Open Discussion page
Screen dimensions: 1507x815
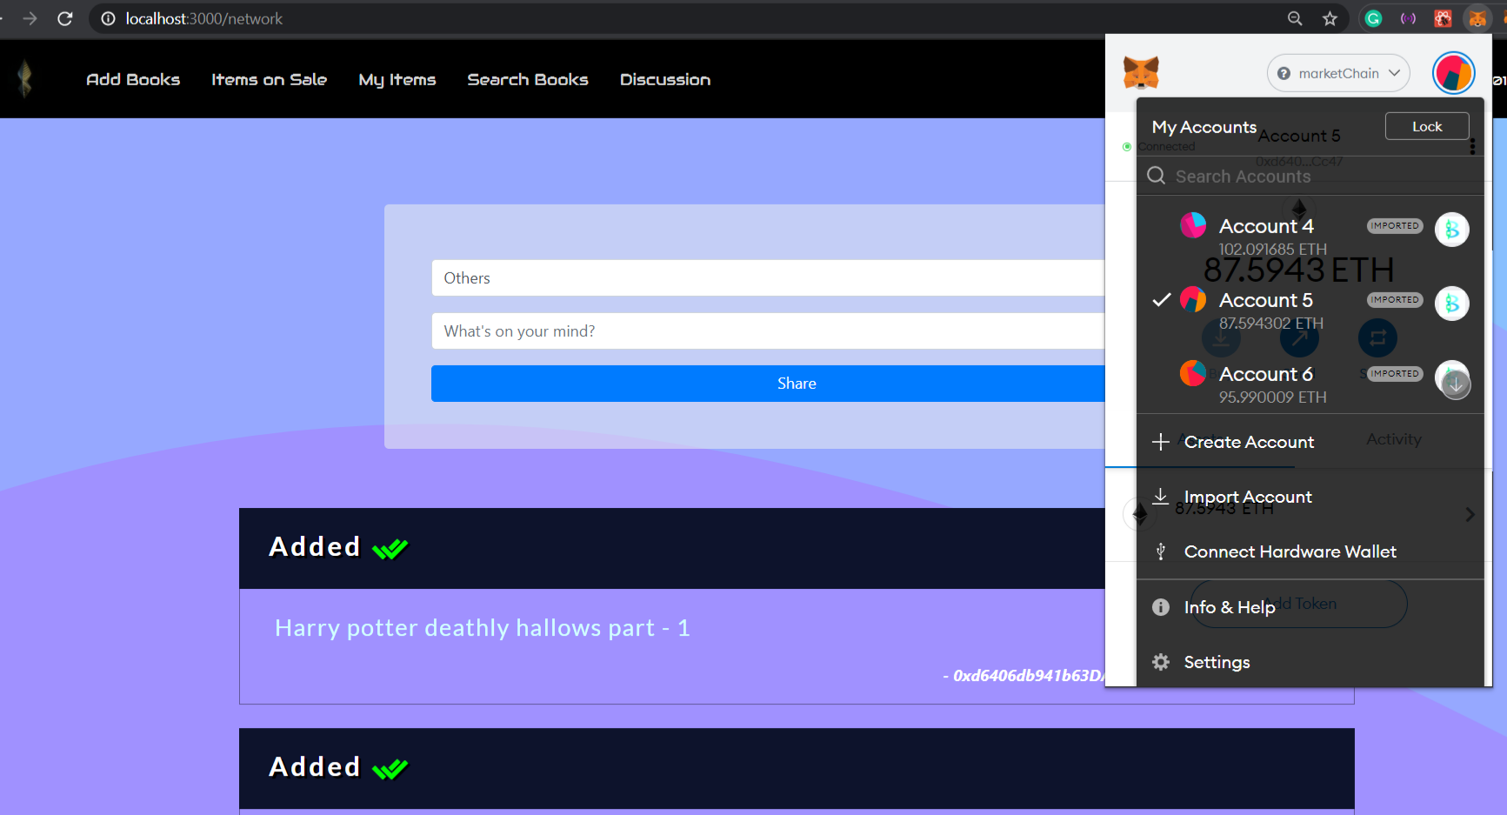pyautogui.click(x=665, y=79)
